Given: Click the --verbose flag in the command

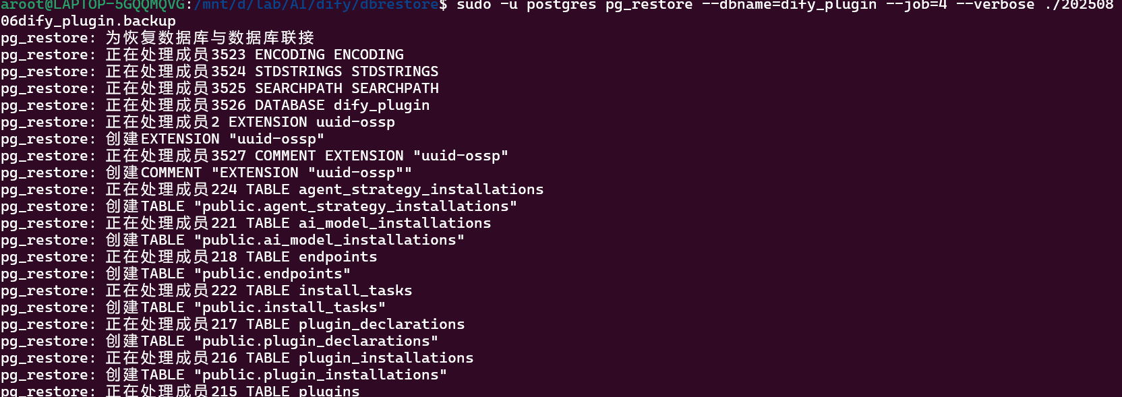Looking at the screenshot, I should click(x=995, y=5).
